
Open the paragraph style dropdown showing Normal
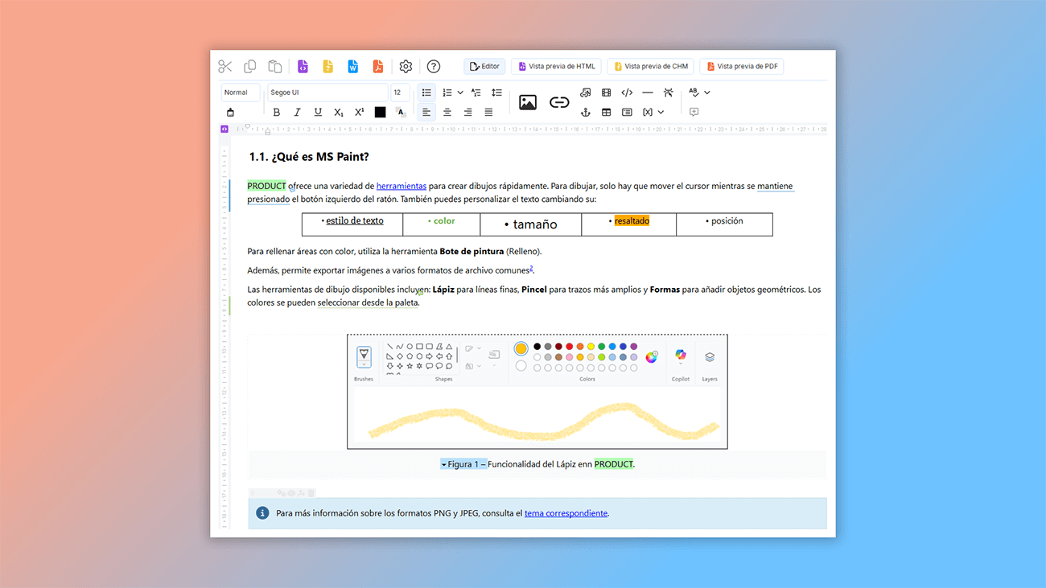pyautogui.click(x=241, y=93)
